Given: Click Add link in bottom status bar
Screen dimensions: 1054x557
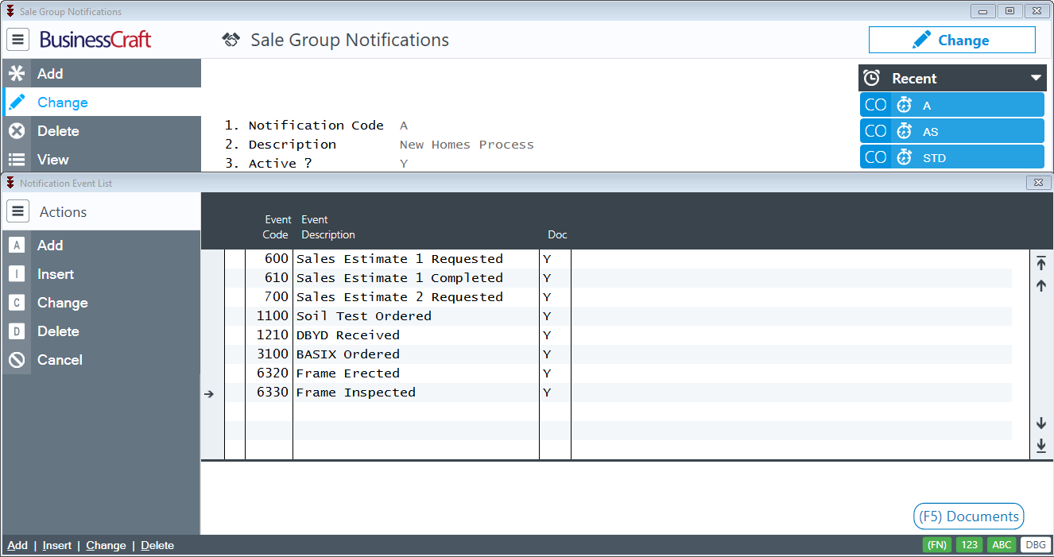Looking at the screenshot, I should [x=17, y=545].
